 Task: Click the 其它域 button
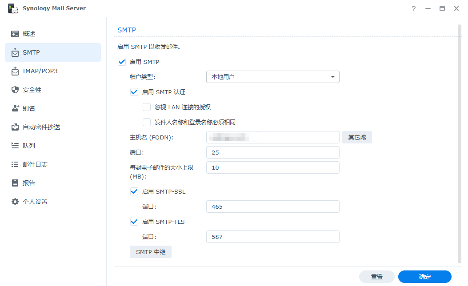coord(357,137)
